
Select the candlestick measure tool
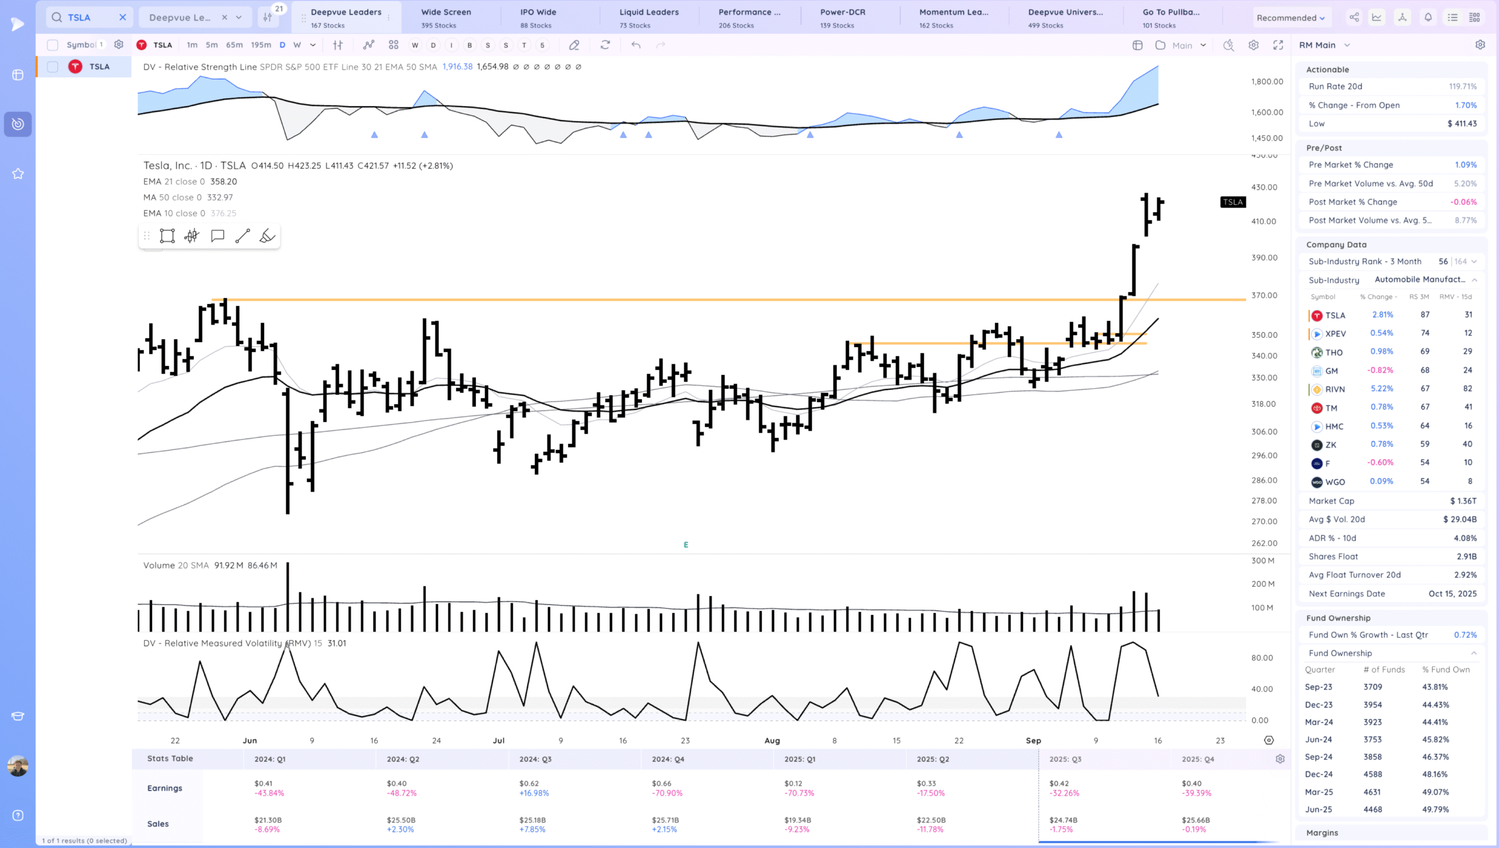(x=192, y=236)
